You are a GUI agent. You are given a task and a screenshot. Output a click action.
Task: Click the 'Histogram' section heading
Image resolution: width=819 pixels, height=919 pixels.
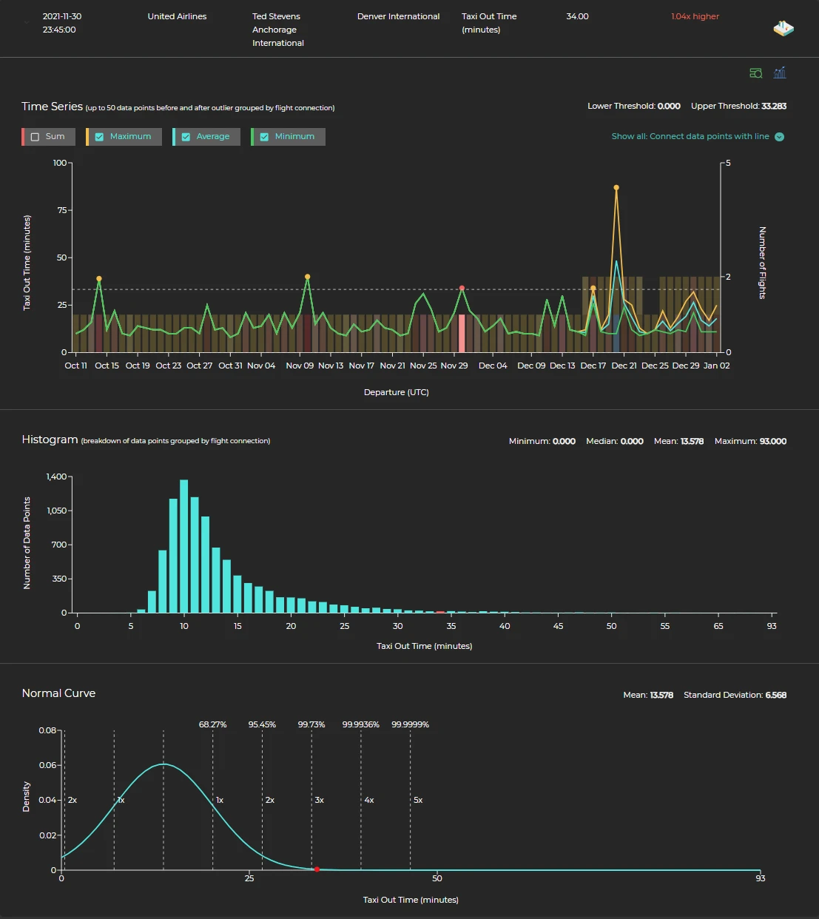[x=50, y=440]
